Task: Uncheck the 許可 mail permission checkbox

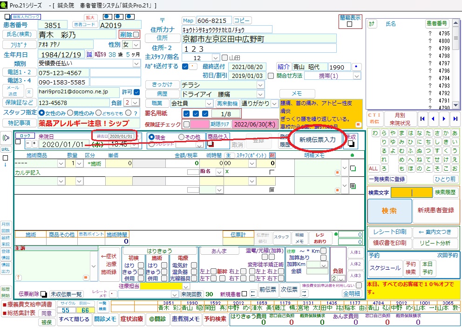Action: click(x=137, y=92)
